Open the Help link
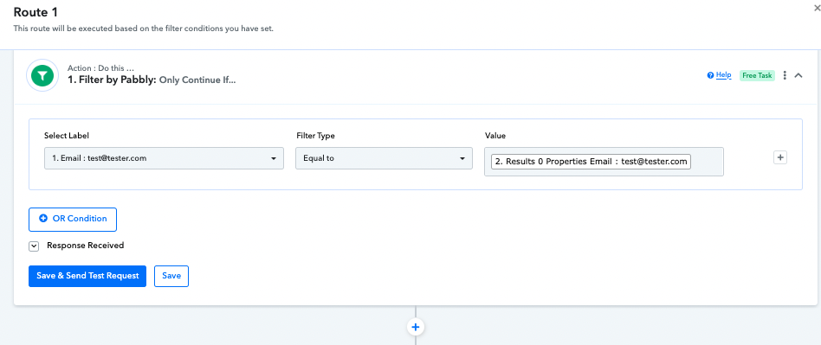The image size is (821, 345). pos(724,75)
